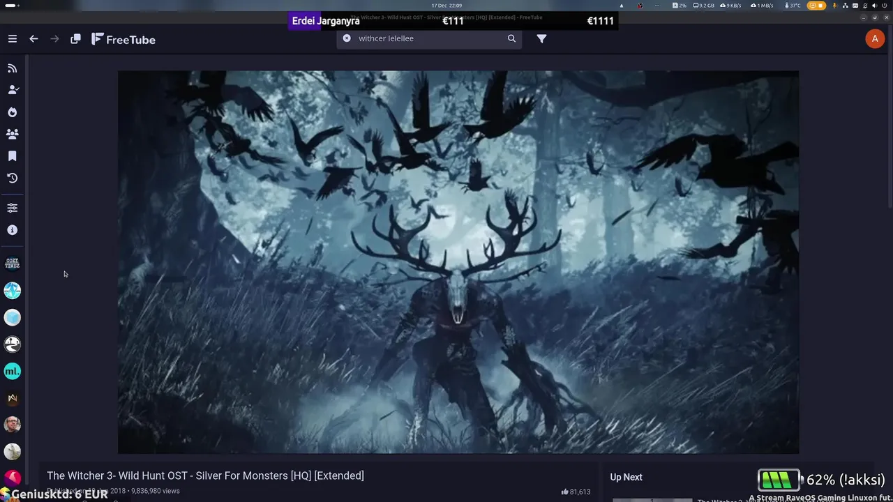The height and width of the screenshot is (502, 893).
Task: Open Channels page in sidebar
Action: coord(13,90)
